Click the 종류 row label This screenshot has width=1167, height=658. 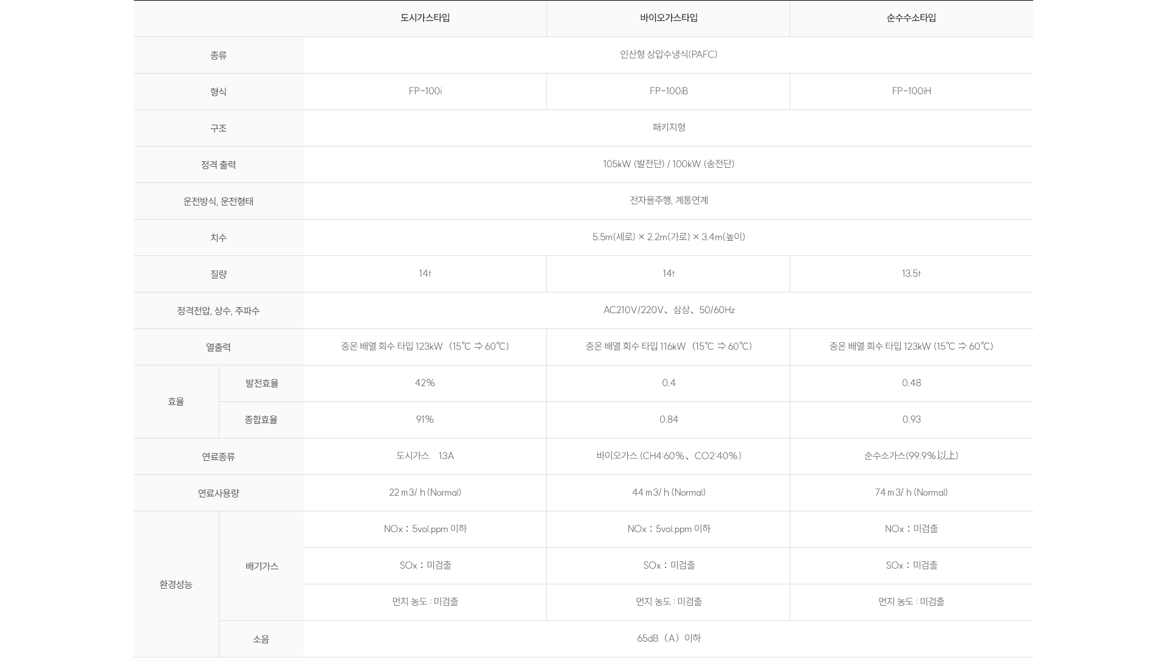click(x=218, y=55)
